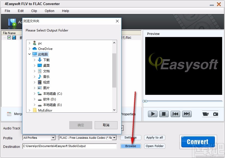Click the previous track skip icon
The height and width of the screenshot is (158, 225).
click(175, 114)
